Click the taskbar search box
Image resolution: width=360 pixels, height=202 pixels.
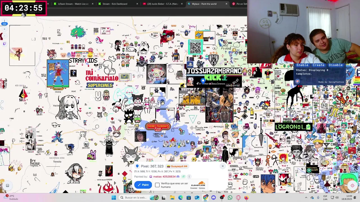139,198
